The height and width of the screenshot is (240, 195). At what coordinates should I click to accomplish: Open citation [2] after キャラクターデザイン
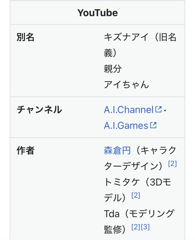click(172, 164)
